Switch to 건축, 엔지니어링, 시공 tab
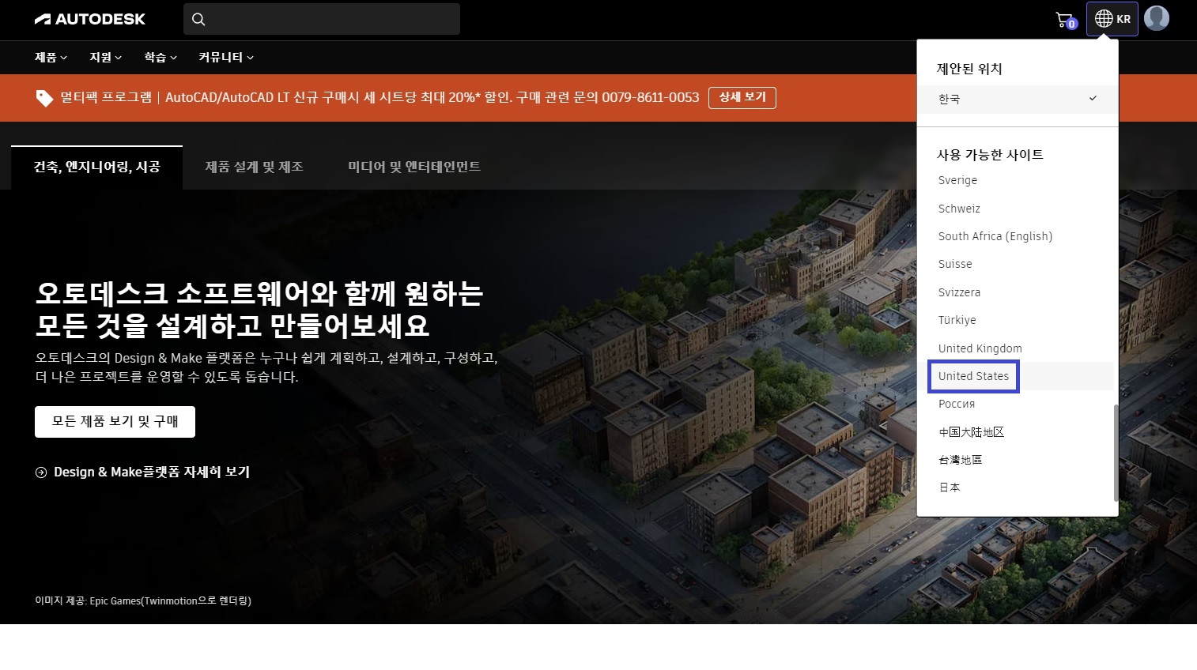Image resolution: width=1197 pixels, height=670 pixels. (x=96, y=167)
